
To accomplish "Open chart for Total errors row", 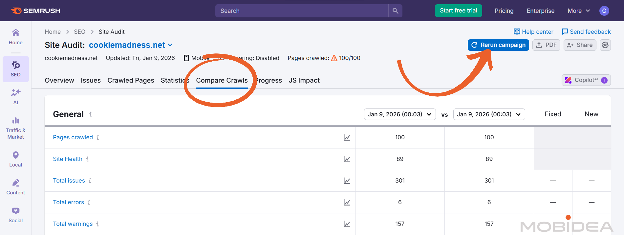I will pos(347,202).
